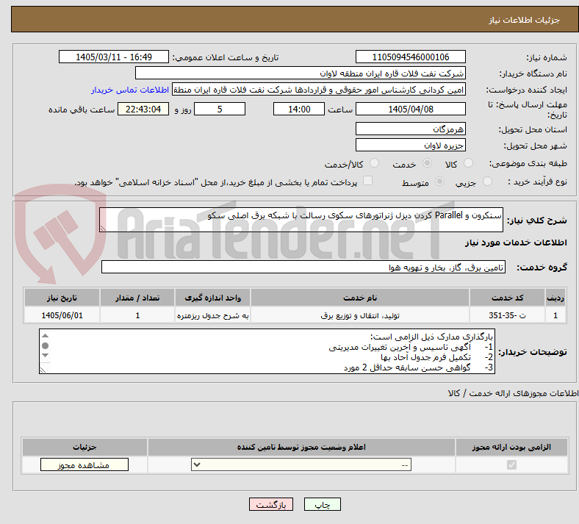Click the buyer notes text area

(267, 351)
